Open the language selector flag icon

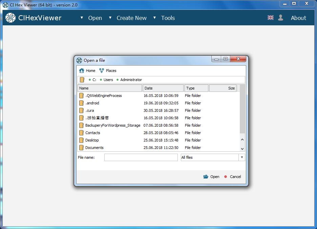(x=271, y=18)
